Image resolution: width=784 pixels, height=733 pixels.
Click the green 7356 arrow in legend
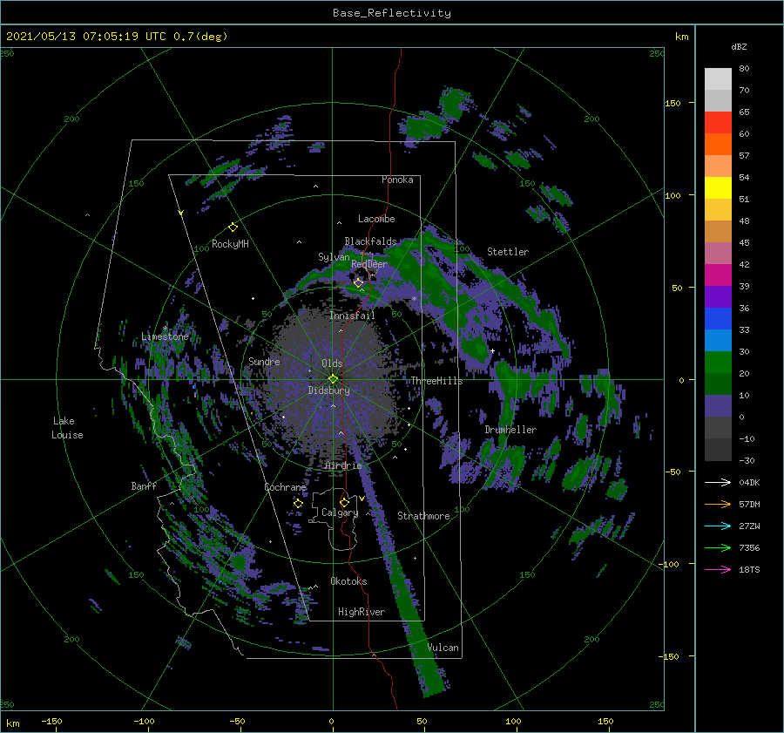(x=718, y=548)
